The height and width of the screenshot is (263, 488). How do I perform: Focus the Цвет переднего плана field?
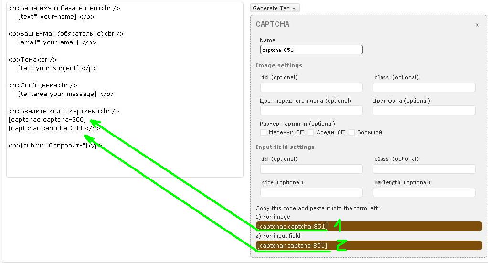coord(311,110)
